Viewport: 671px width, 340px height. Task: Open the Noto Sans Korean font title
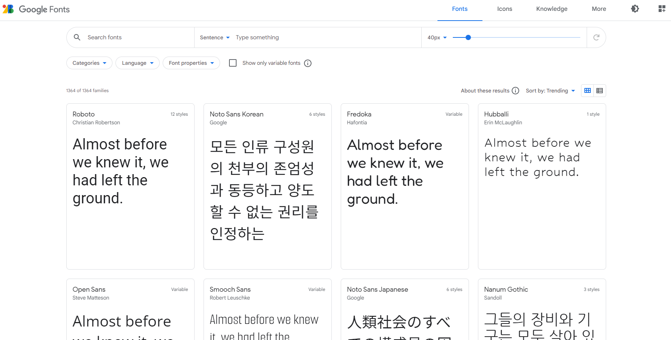point(237,114)
